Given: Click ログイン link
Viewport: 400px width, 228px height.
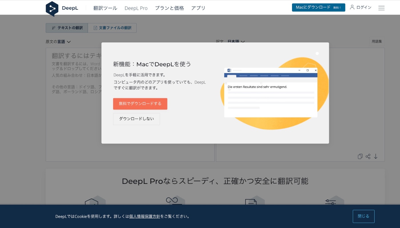Looking at the screenshot, I should pos(364,7).
